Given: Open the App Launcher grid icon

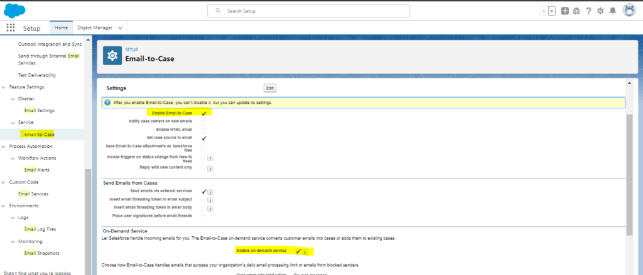Looking at the screenshot, I should click(11, 28).
